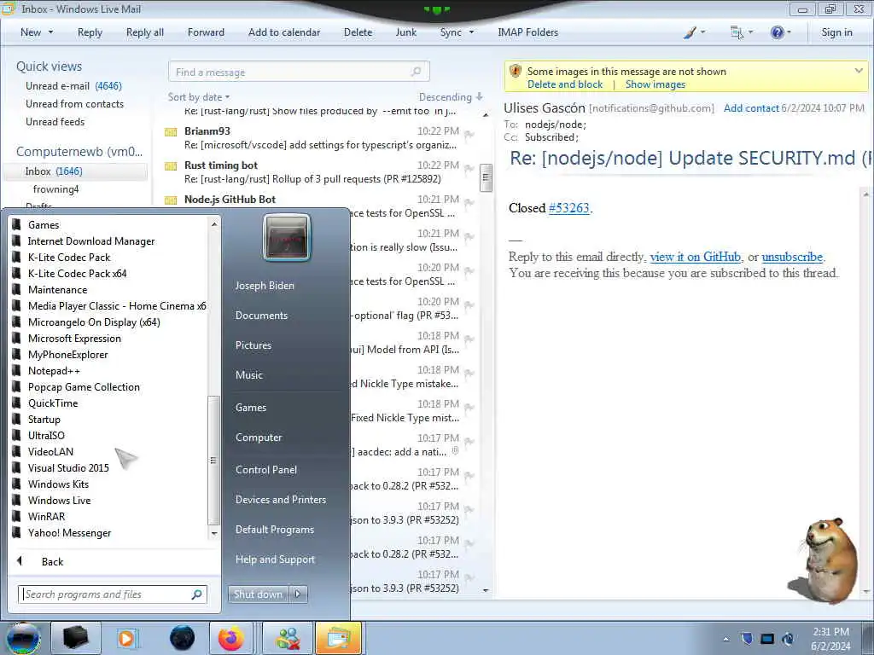Click Forward in the toolbar
This screenshot has width=874, height=655.
(206, 32)
